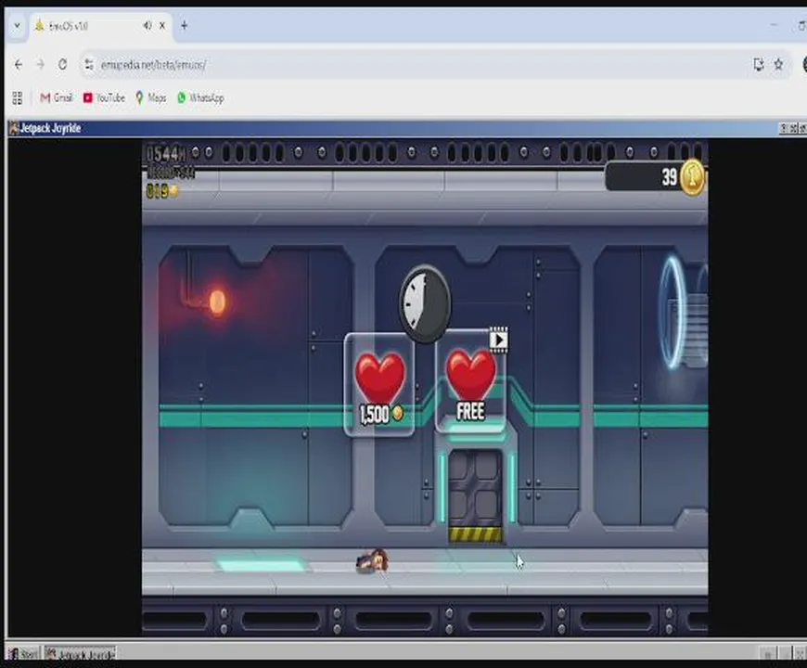Bookmark this page with the star icon
The height and width of the screenshot is (668, 807).
pos(778,64)
